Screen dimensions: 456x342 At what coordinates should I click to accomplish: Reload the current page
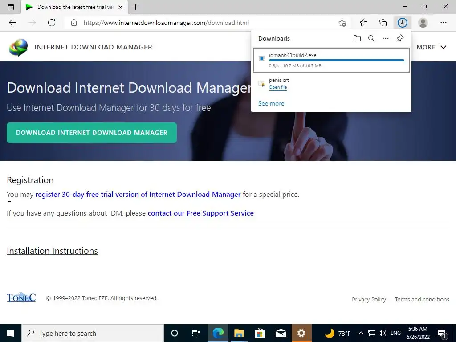(52, 23)
